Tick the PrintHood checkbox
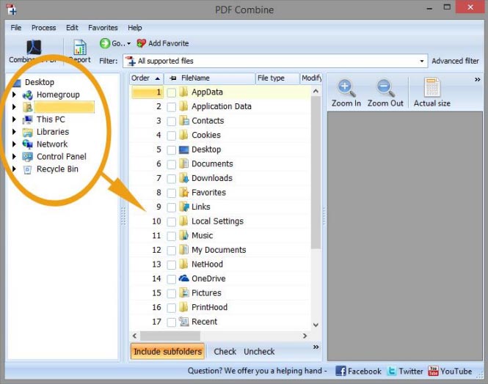 (172, 308)
